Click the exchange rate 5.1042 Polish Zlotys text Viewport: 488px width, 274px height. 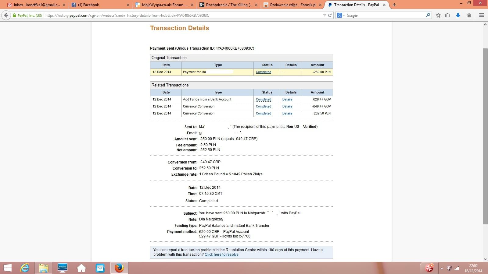click(231, 174)
